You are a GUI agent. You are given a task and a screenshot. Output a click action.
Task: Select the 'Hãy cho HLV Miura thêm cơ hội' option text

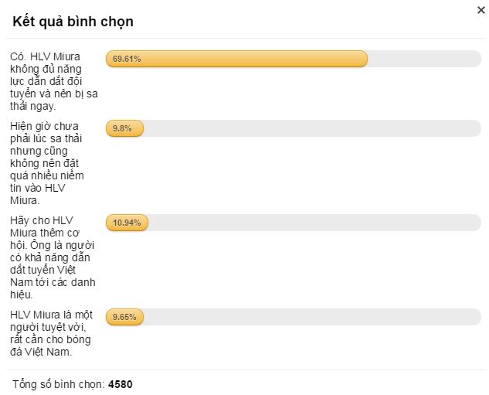[53, 257]
